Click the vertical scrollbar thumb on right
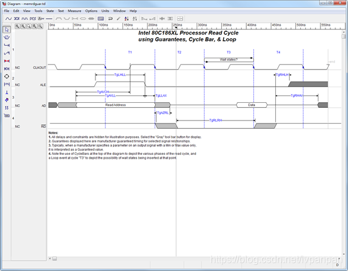The width and height of the screenshot is (348, 271). pos(344,36)
